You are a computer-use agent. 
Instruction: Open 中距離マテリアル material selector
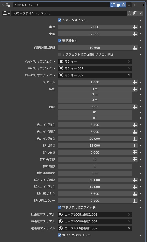pos(92,221)
